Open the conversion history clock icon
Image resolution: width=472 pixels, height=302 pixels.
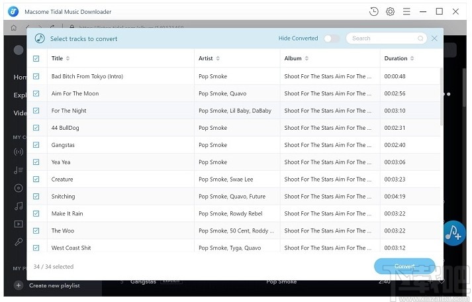click(373, 12)
